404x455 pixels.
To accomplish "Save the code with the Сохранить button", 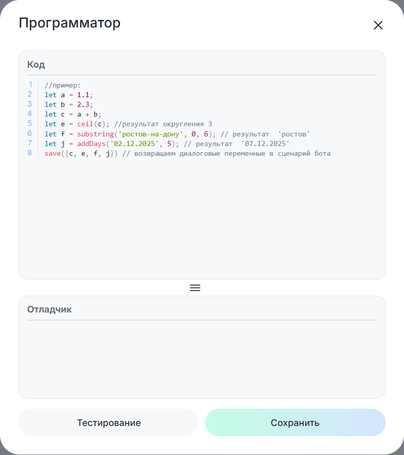I will 295,422.
